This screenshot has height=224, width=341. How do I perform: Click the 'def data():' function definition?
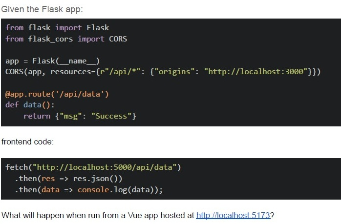coord(30,105)
